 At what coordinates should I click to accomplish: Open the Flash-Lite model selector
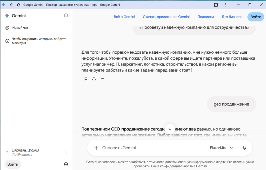221,148
